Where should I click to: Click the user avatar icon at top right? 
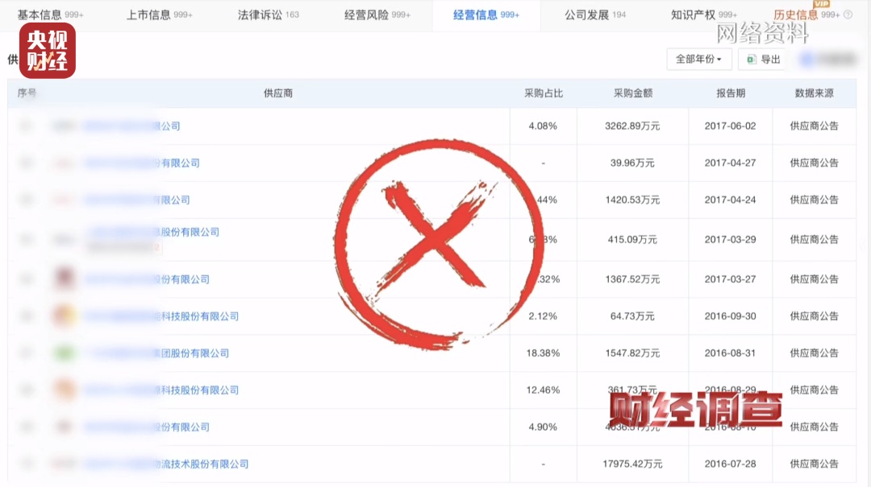click(806, 59)
